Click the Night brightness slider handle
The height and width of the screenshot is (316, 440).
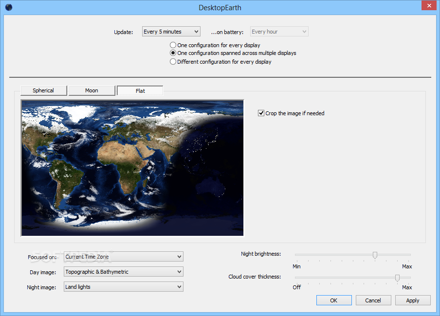[x=375, y=255]
